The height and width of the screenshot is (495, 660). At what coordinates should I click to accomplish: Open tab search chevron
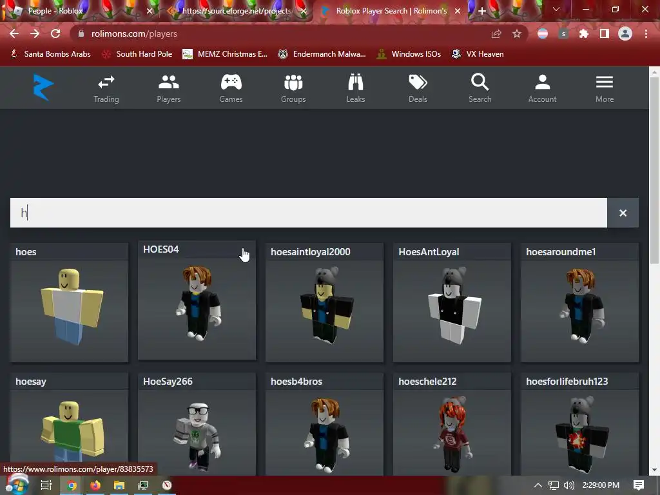click(556, 9)
